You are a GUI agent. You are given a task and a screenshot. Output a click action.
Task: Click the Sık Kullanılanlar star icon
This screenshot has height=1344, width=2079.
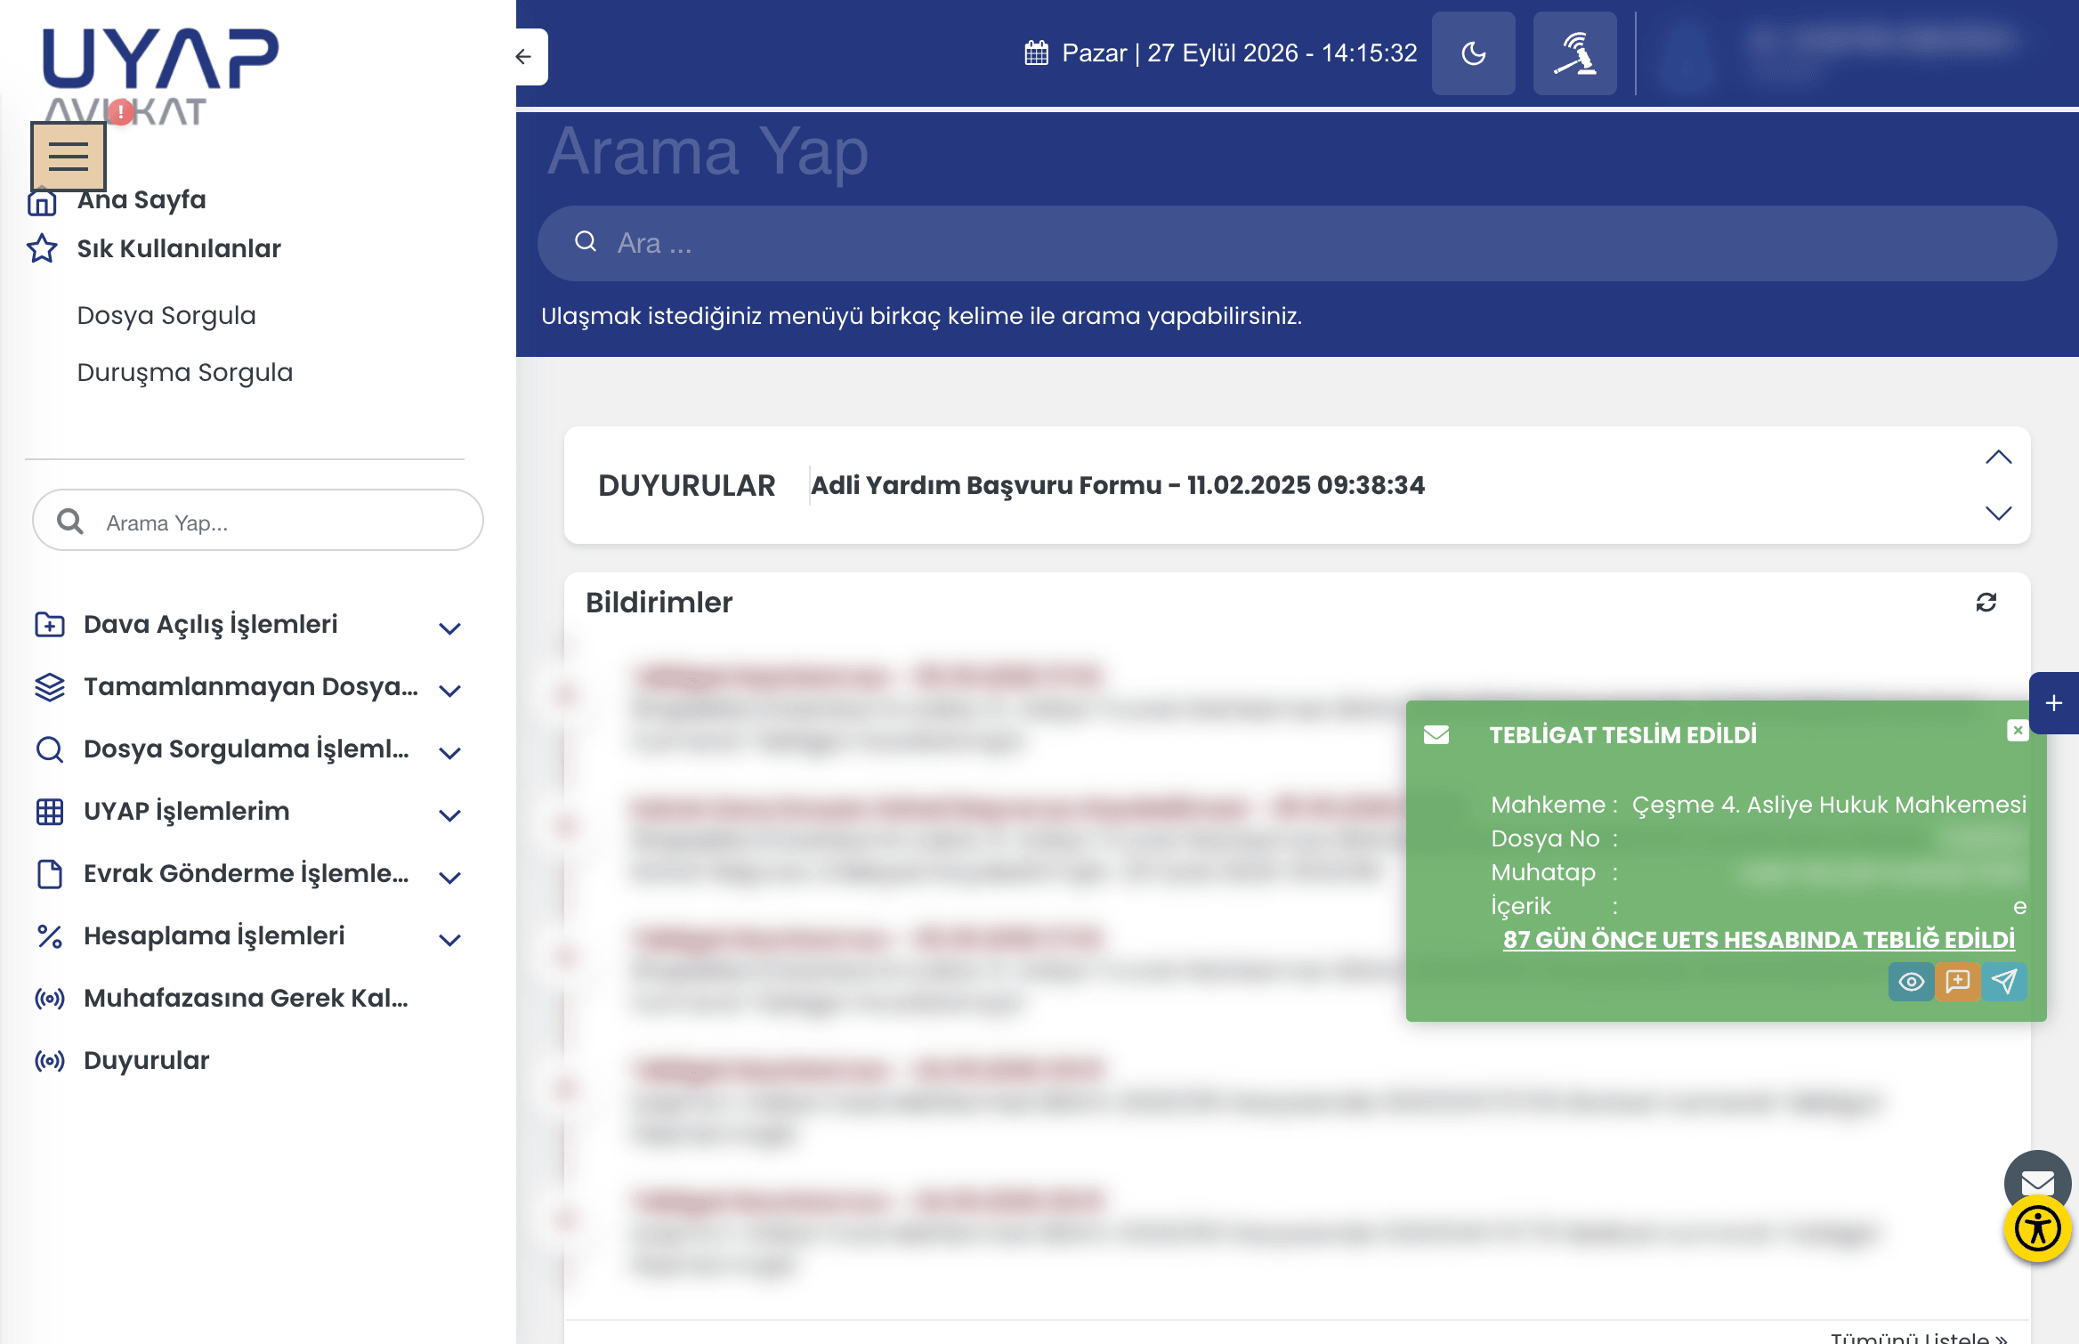pyautogui.click(x=42, y=248)
